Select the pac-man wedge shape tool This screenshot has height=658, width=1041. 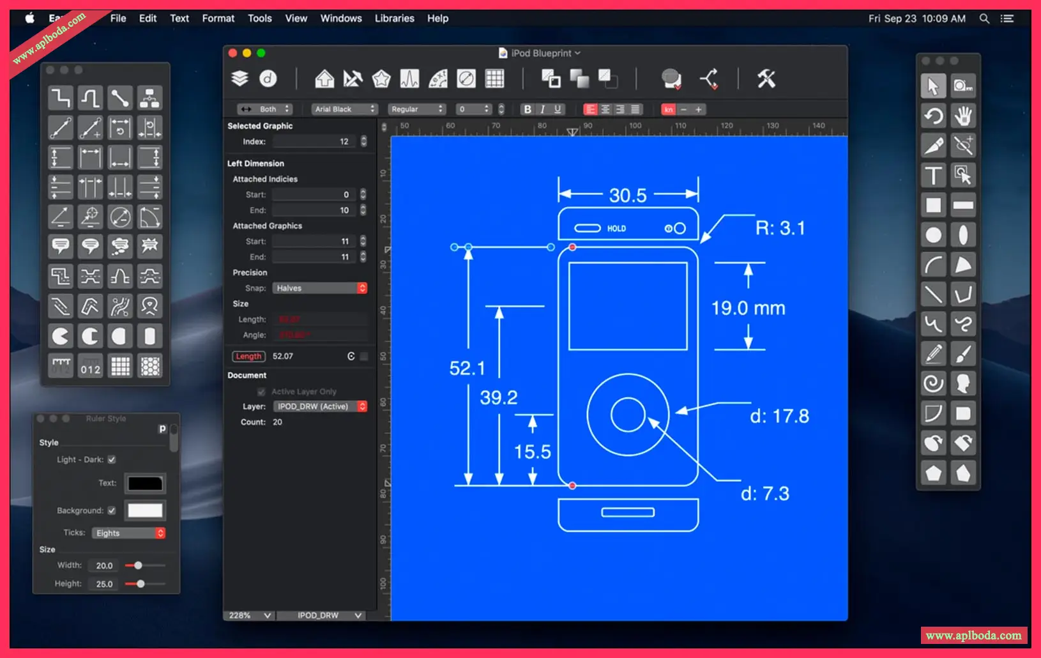point(61,336)
